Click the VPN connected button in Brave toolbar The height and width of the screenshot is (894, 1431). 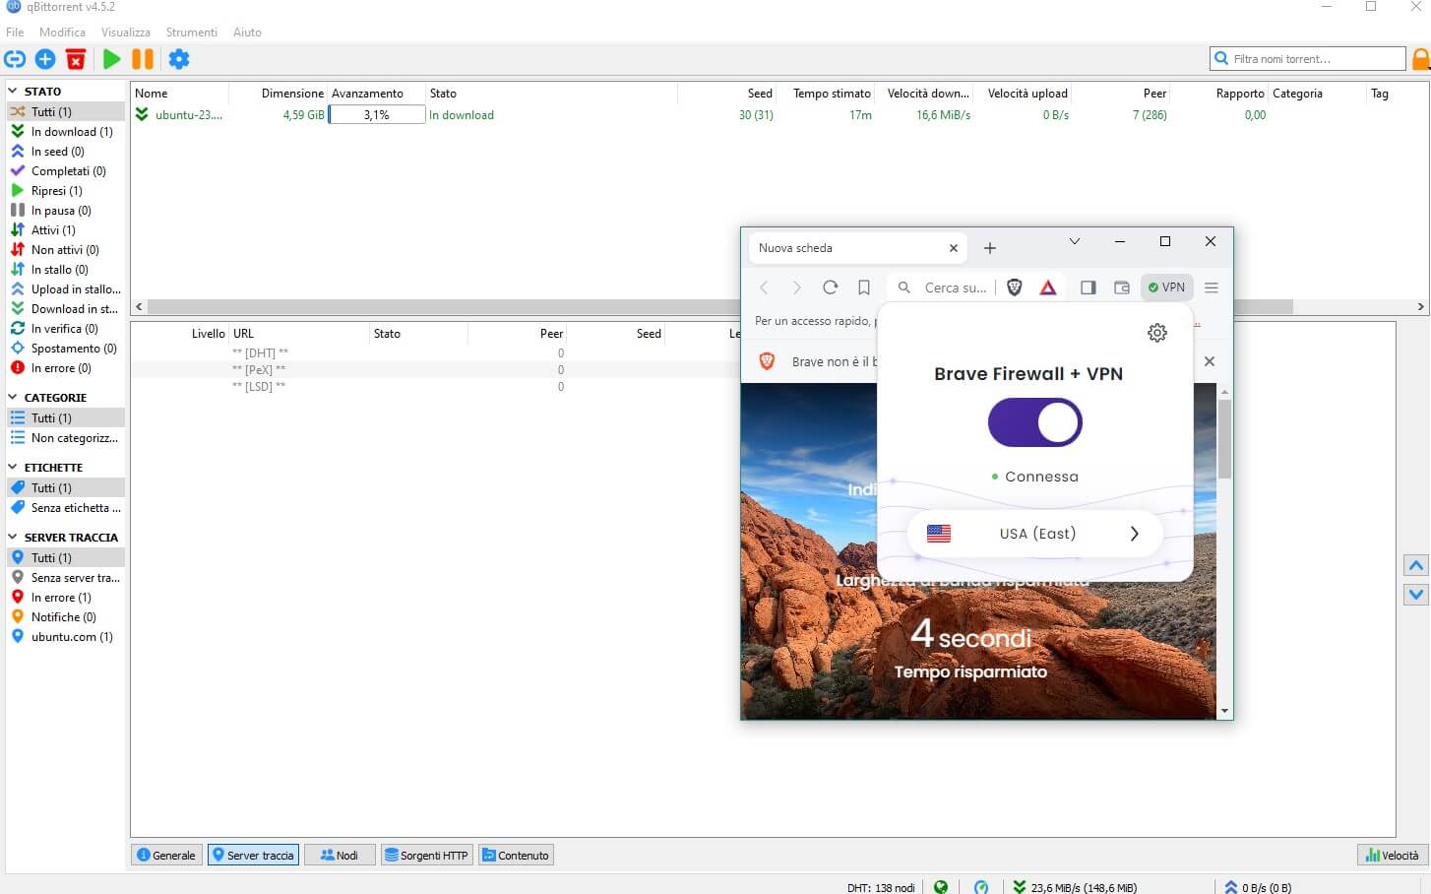point(1167,287)
